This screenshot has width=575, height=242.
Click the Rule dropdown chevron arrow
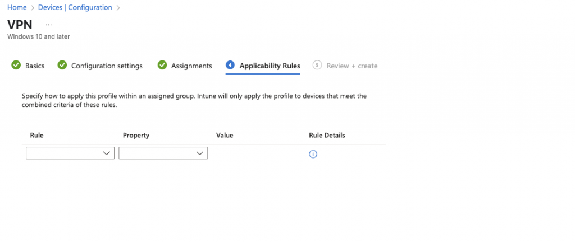coord(107,153)
